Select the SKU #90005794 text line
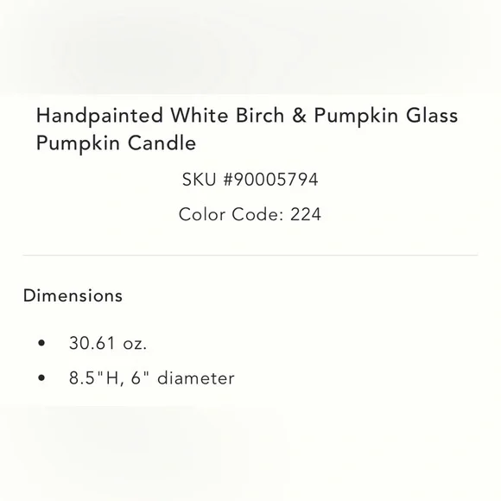Screen dimensions: 501x501 coord(250,180)
